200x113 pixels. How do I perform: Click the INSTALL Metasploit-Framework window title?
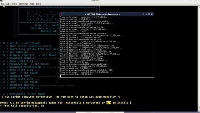click(x=103, y=14)
